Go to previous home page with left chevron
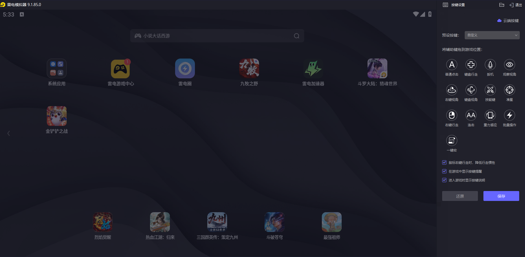The width and height of the screenshot is (525, 257). coord(9,133)
